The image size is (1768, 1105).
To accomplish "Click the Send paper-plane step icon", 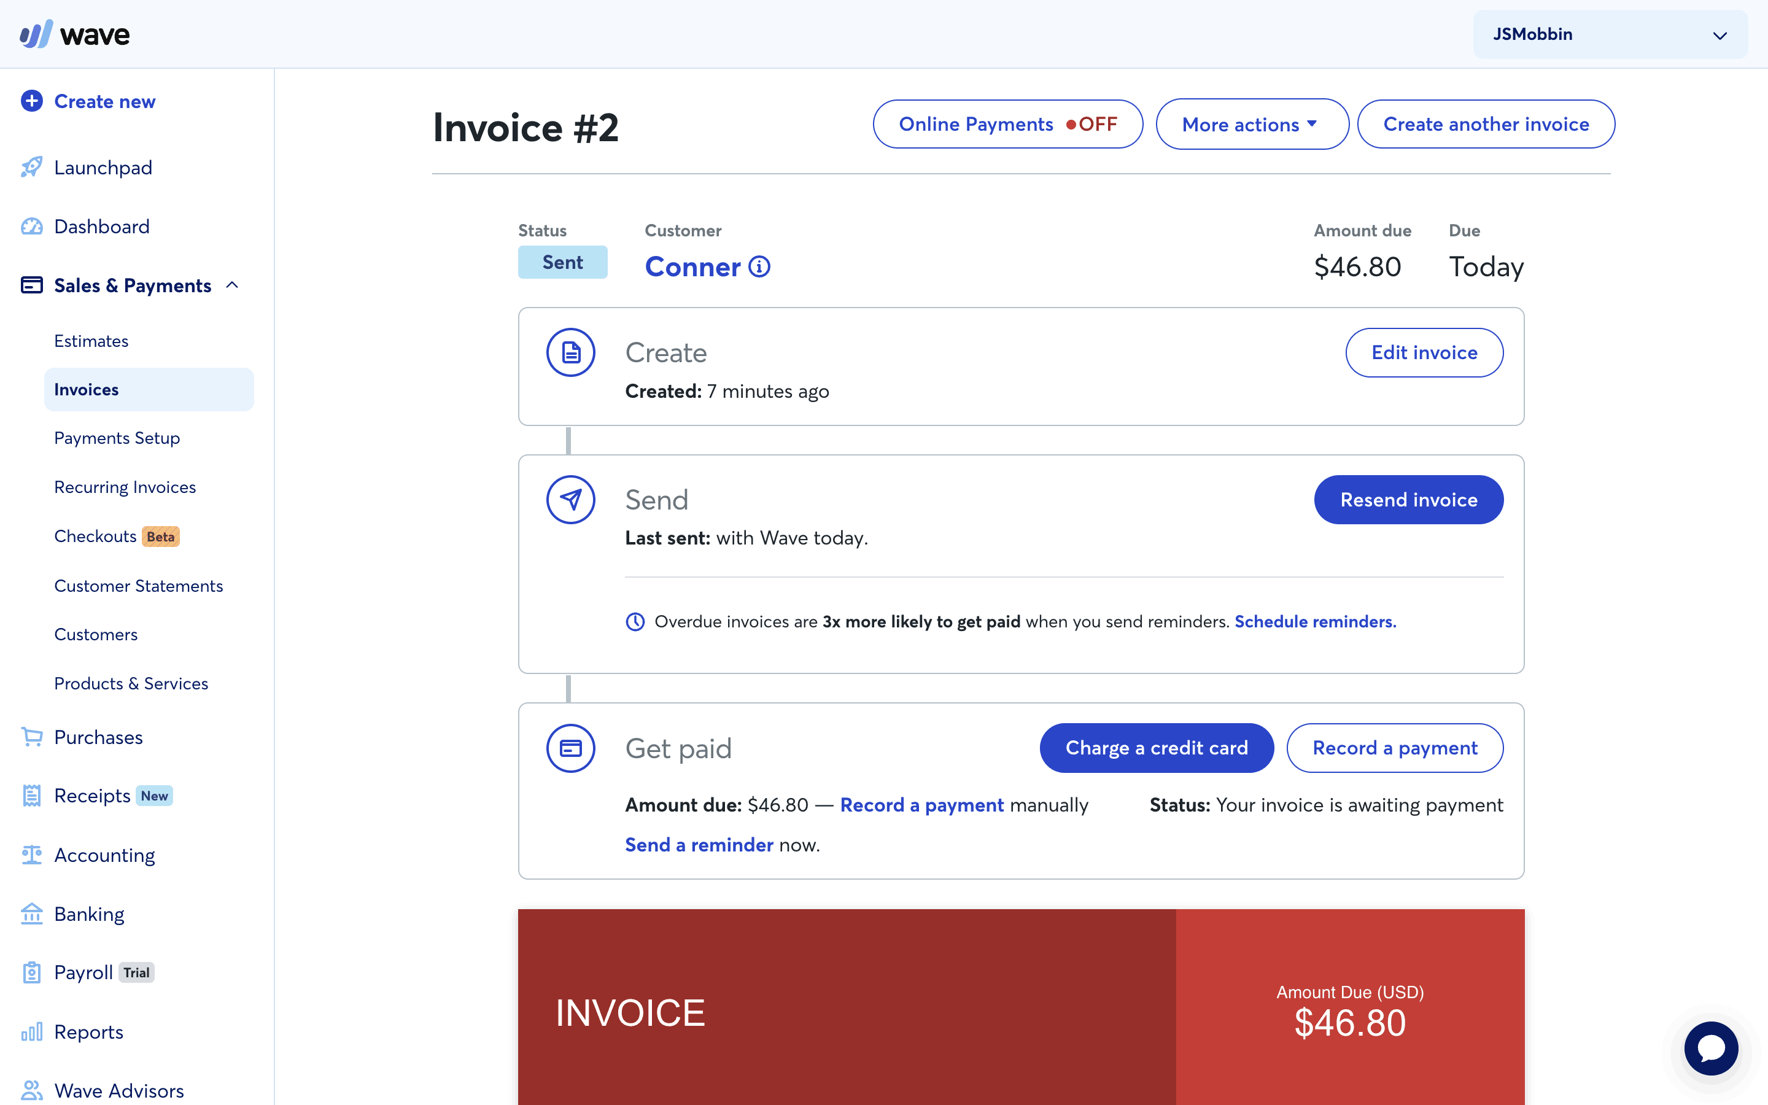I will tap(570, 500).
